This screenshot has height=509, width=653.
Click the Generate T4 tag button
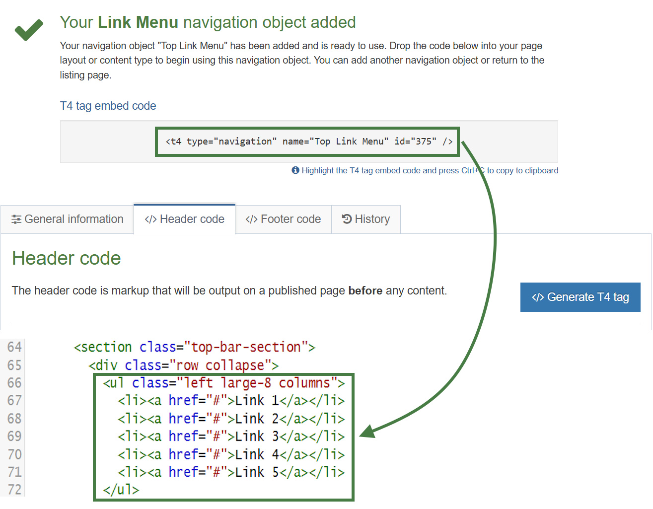580,297
